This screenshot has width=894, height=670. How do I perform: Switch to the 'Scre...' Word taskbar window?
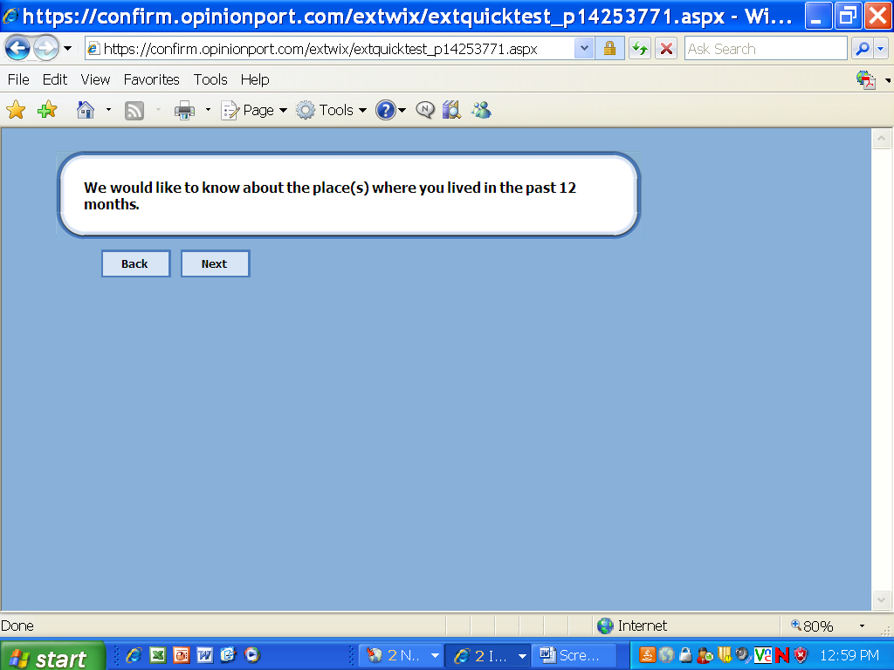coord(574,655)
